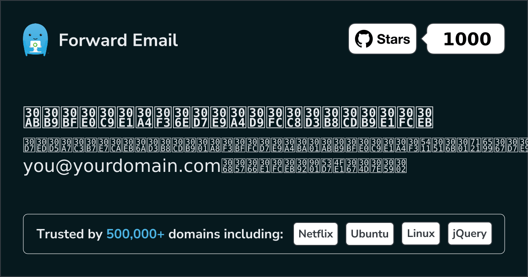Click the long subtitle line below the headline
This screenshot has width=528, height=277.
pyautogui.click(x=273, y=145)
